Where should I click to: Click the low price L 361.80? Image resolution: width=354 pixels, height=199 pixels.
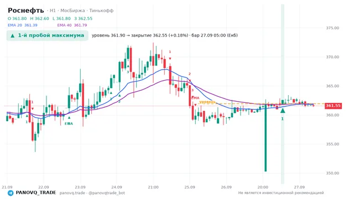point(61,18)
